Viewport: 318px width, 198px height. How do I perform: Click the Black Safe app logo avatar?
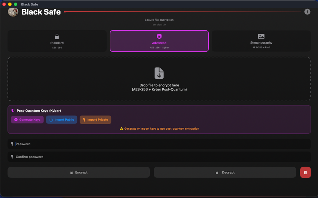[13, 12]
